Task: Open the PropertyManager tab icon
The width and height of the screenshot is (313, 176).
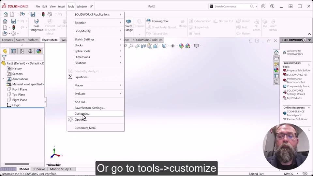Action: 13,51
